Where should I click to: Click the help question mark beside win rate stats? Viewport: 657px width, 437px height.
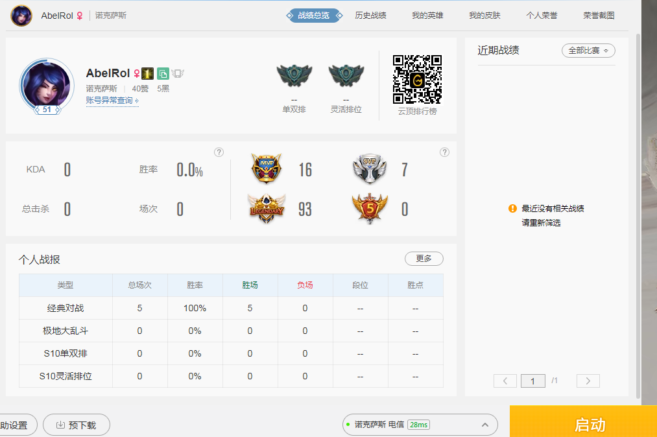[219, 152]
